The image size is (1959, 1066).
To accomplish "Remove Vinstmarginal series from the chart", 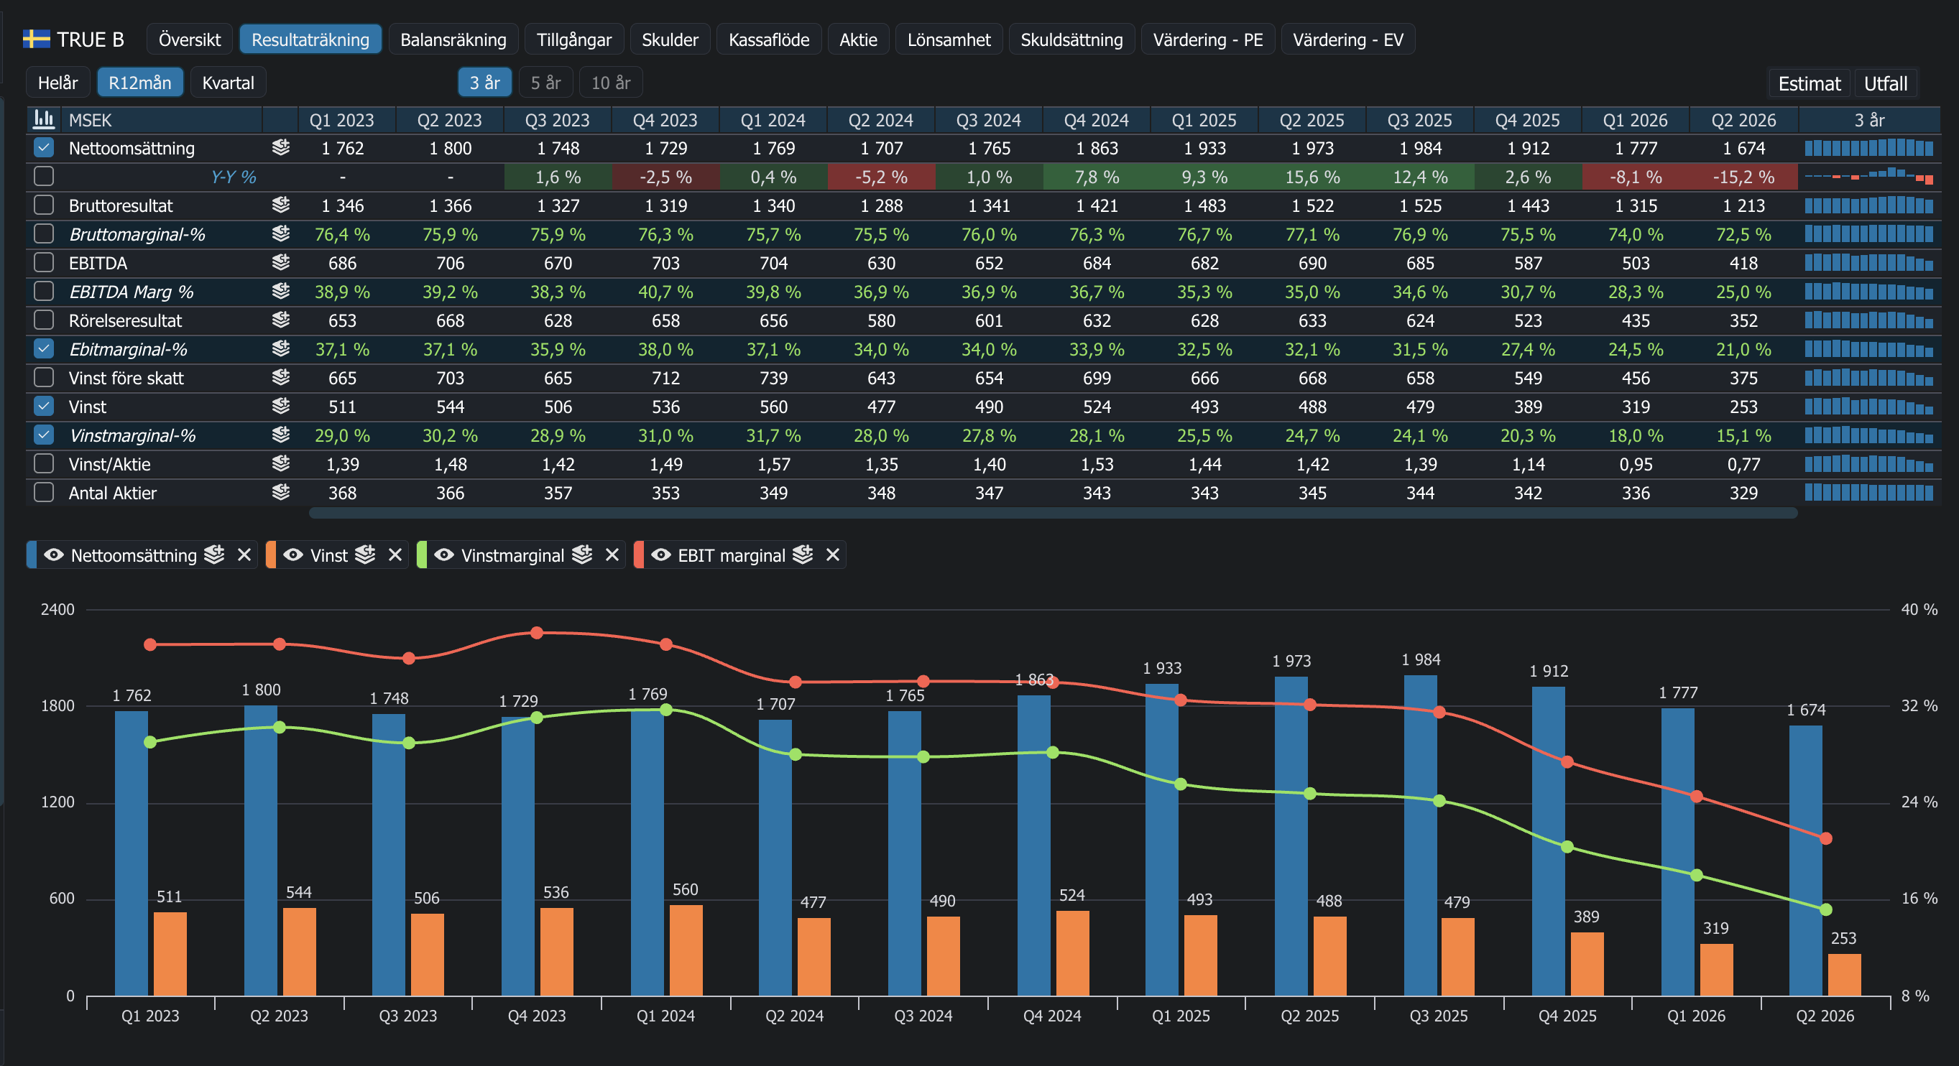I will point(612,555).
